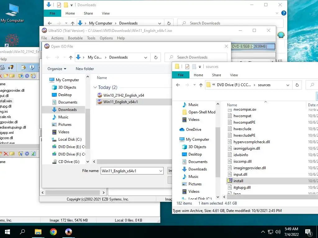Open address path dropdown in sources window
This screenshot has height=238, width=318.
288,85
